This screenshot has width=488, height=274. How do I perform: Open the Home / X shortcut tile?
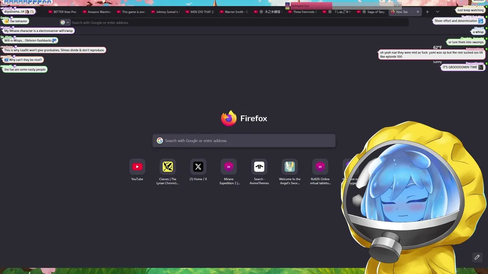point(198,170)
